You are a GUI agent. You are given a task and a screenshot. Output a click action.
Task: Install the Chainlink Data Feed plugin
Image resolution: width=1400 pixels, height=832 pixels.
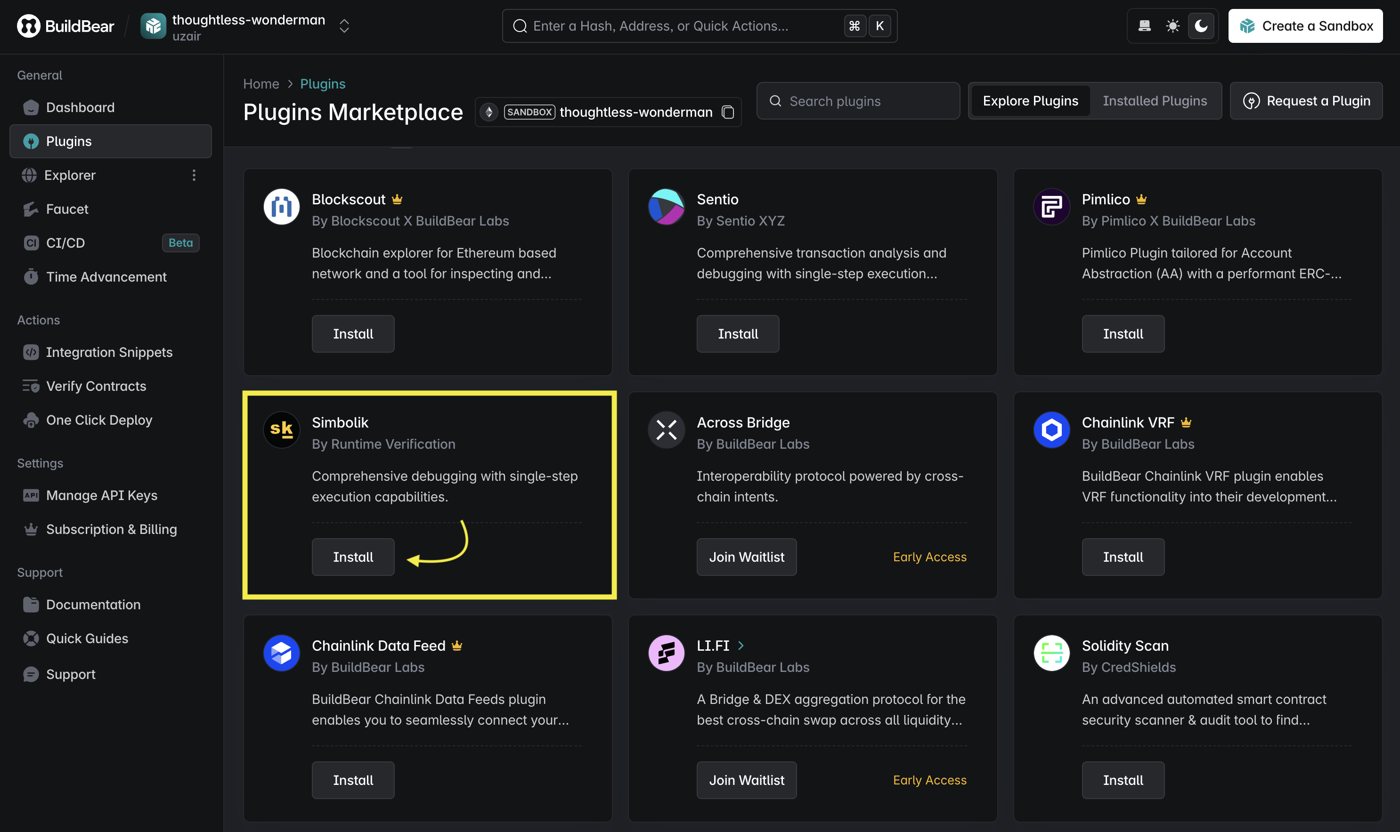coord(353,780)
